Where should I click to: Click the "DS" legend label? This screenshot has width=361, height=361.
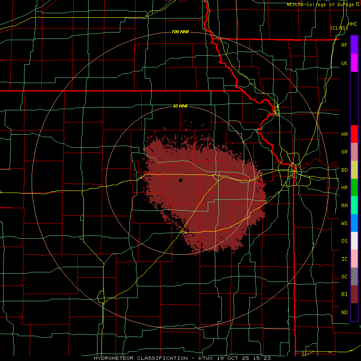(x=344, y=241)
